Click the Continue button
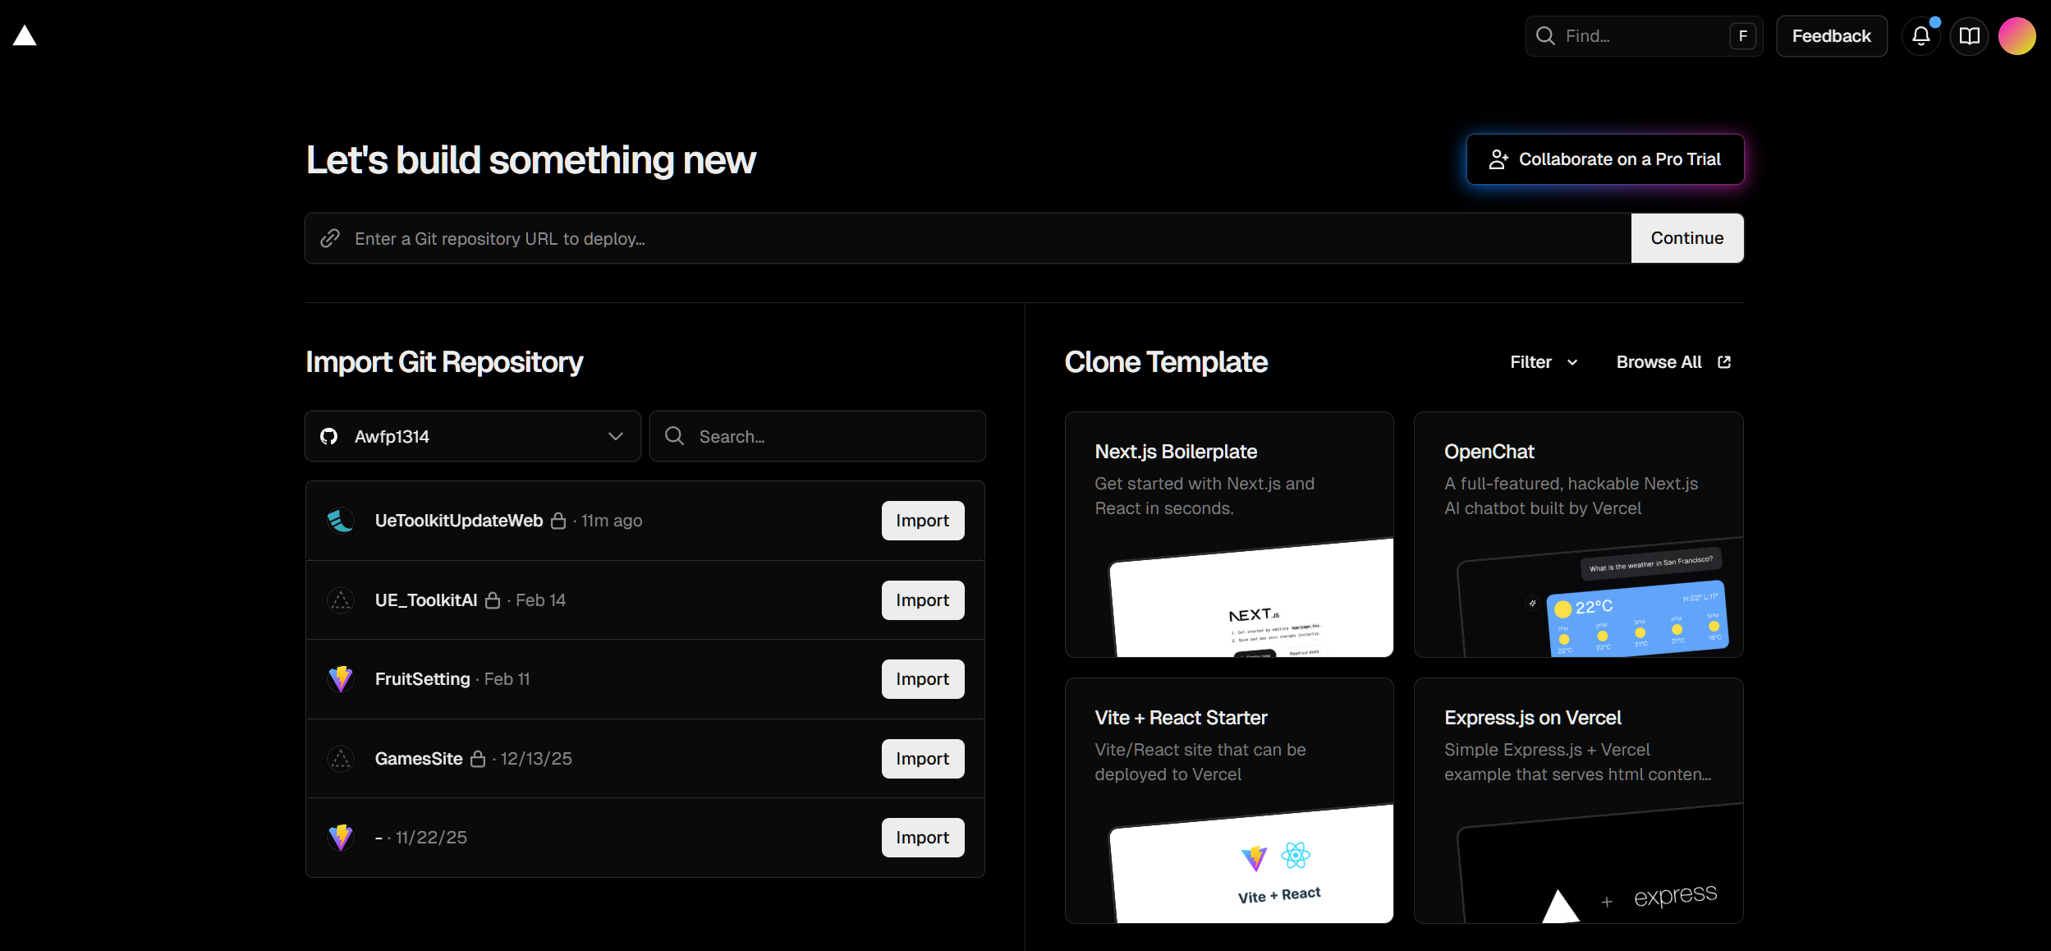 [x=1687, y=238]
